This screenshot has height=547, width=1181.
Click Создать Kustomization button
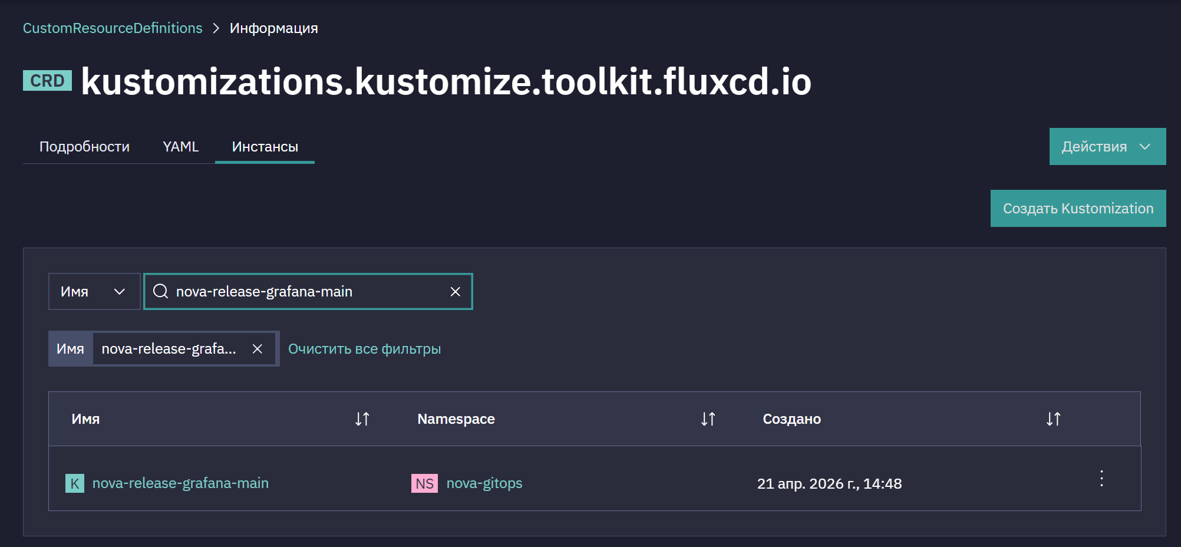[1078, 208]
